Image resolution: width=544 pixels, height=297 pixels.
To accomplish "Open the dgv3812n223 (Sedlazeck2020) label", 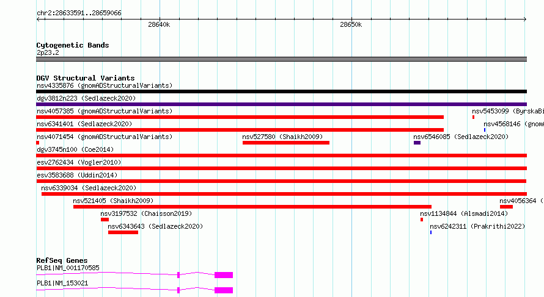I will 86,98.
